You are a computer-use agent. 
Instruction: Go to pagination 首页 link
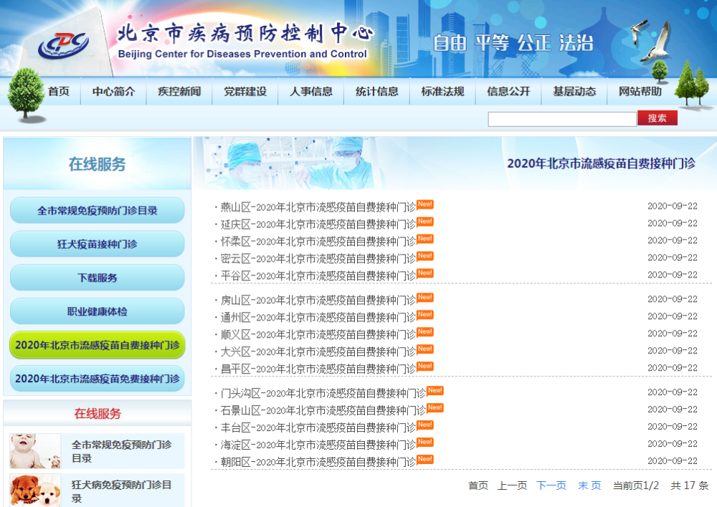click(478, 485)
